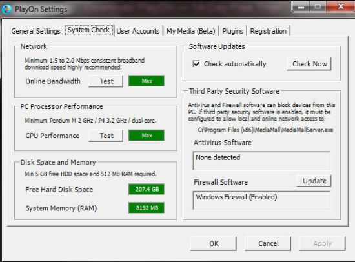355x262 pixels.
Task: Open the User Accounts tab
Action: (x=138, y=31)
